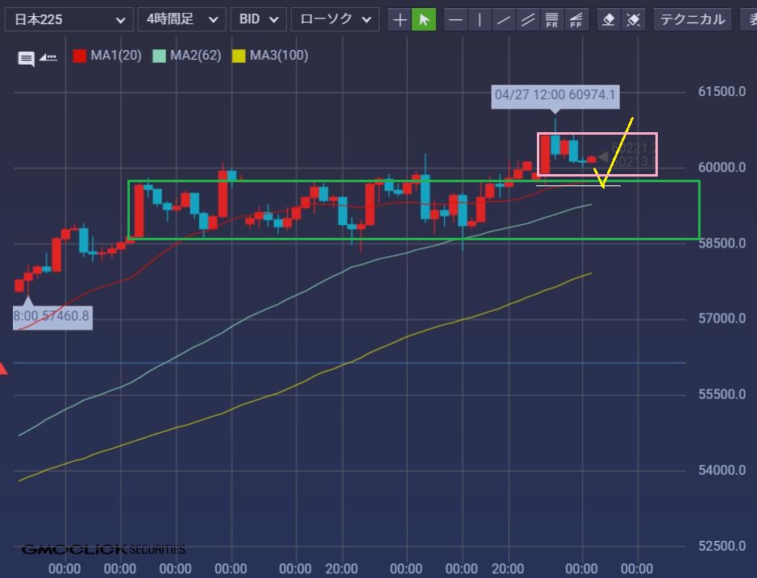Toggle the chart comment bubble icon
757x578 pixels.
(x=27, y=57)
